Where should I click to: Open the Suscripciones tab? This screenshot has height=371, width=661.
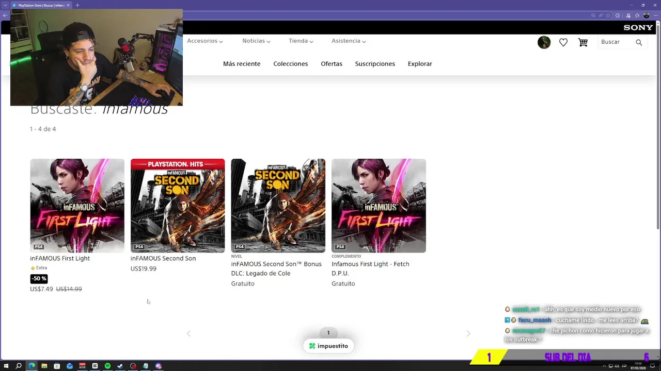tap(375, 64)
